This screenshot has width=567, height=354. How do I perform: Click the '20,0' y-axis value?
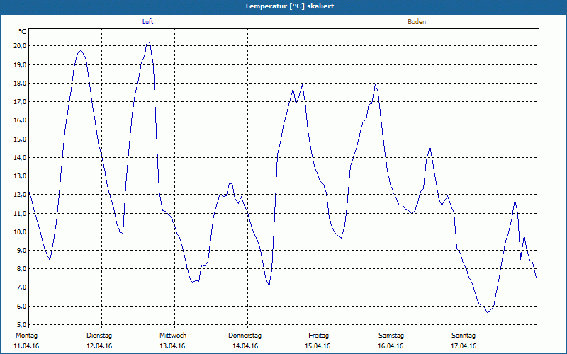point(20,46)
